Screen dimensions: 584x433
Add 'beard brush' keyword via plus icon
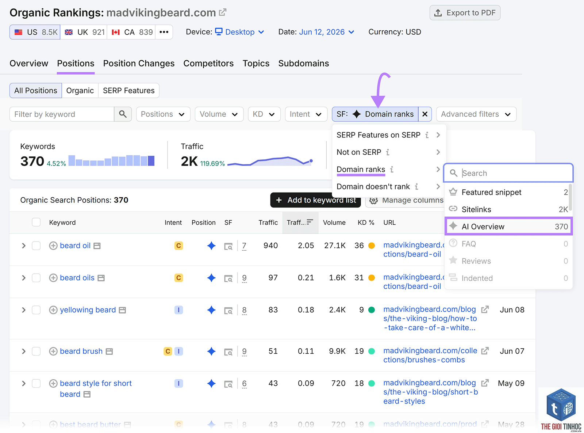click(53, 351)
